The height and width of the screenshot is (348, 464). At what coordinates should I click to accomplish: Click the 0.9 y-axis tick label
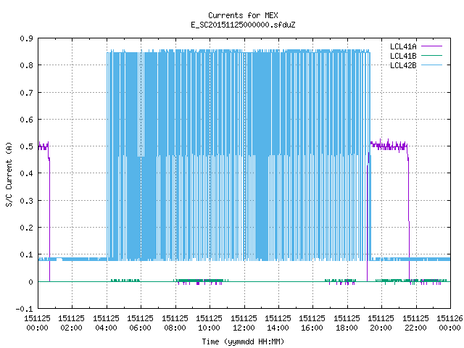point(26,38)
